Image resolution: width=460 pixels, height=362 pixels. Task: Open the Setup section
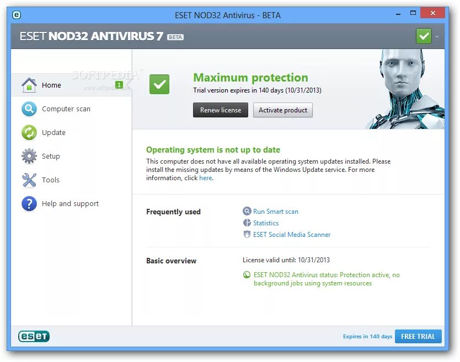coord(71,156)
